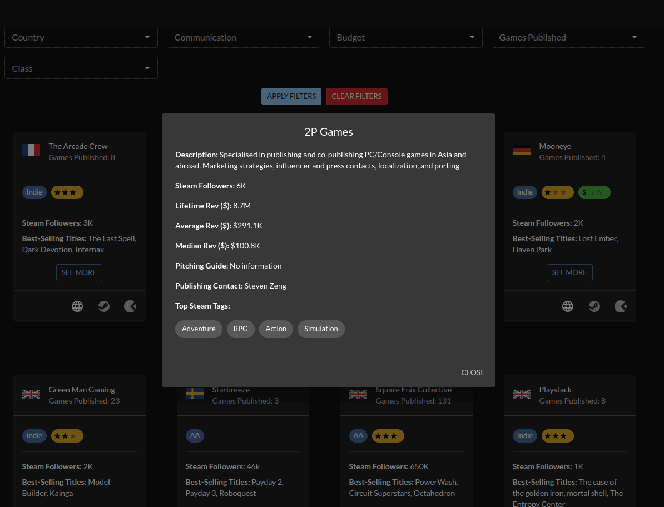Click the star rating badge on Mooneye
The width and height of the screenshot is (664, 507).
pyautogui.click(x=557, y=192)
